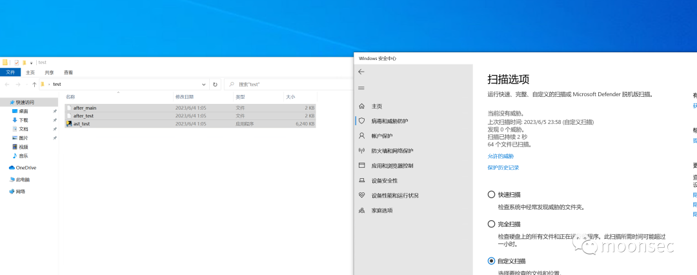Viewport: 697px width, 275px height.
Task: Click the after_main file name
Action: tap(85, 108)
